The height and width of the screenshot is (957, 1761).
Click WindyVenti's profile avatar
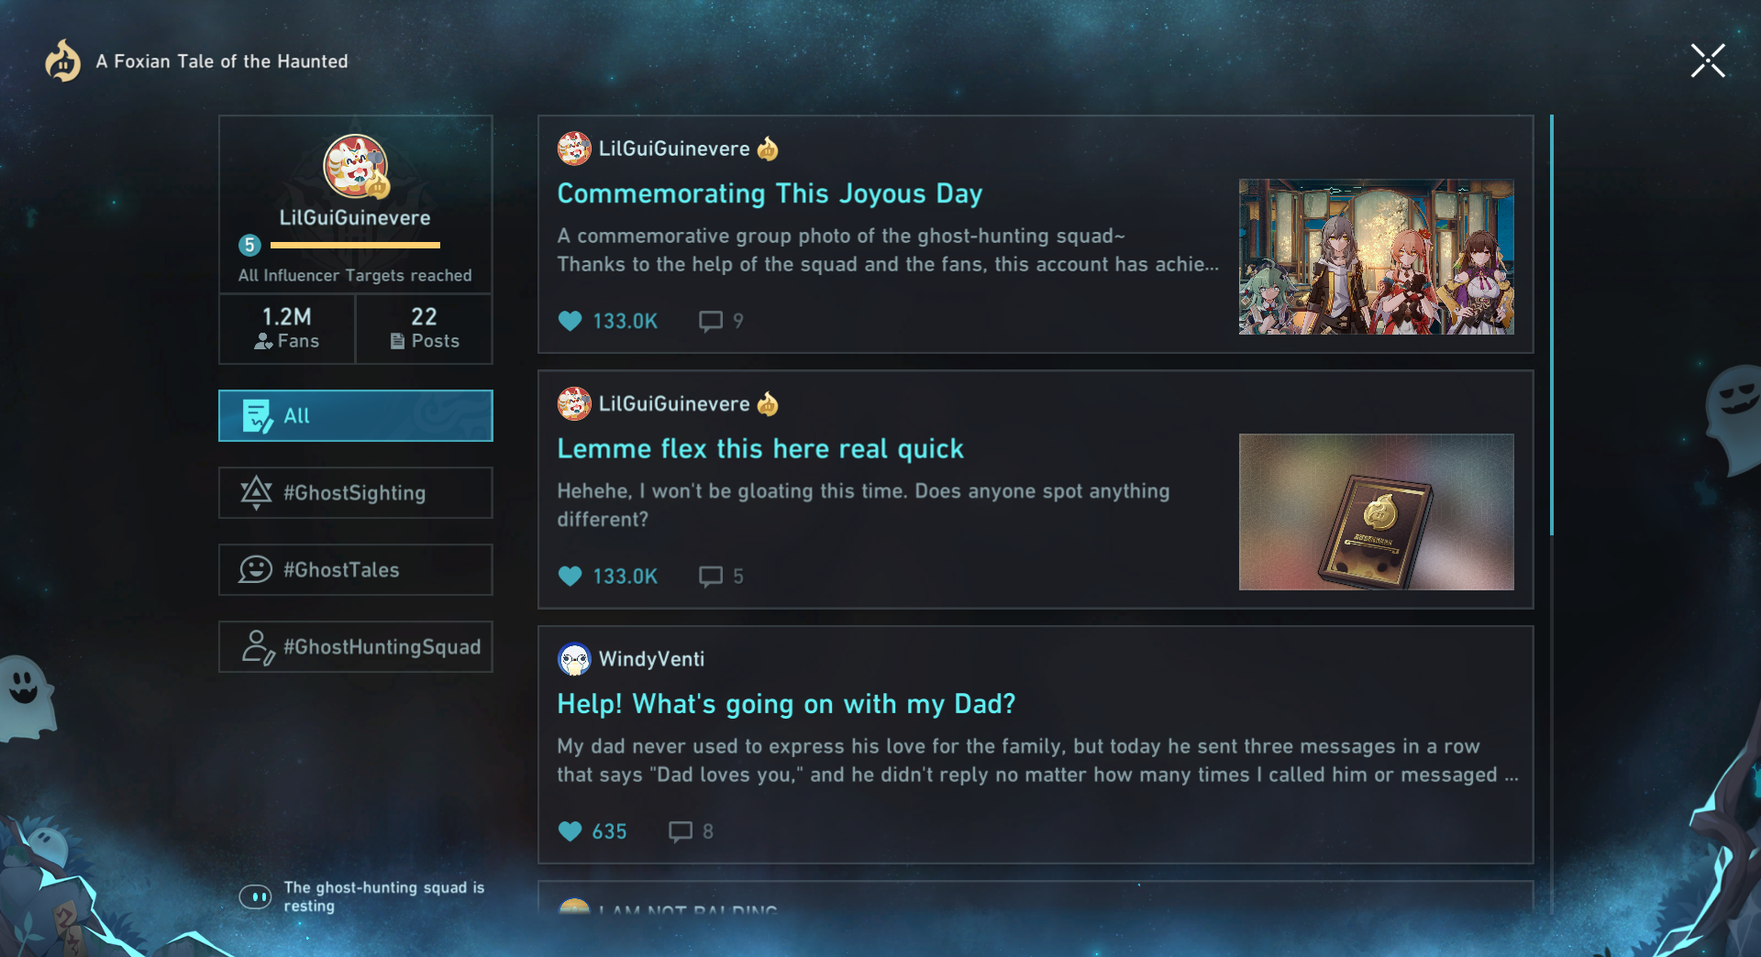pyautogui.click(x=574, y=659)
